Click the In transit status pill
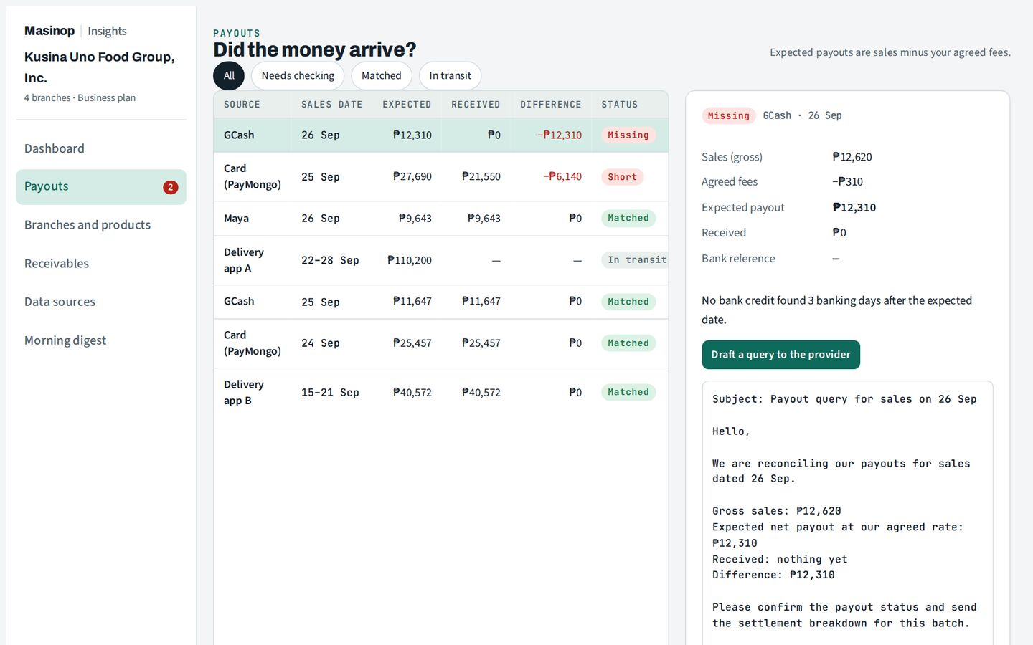The image size is (1033, 645). pos(635,260)
